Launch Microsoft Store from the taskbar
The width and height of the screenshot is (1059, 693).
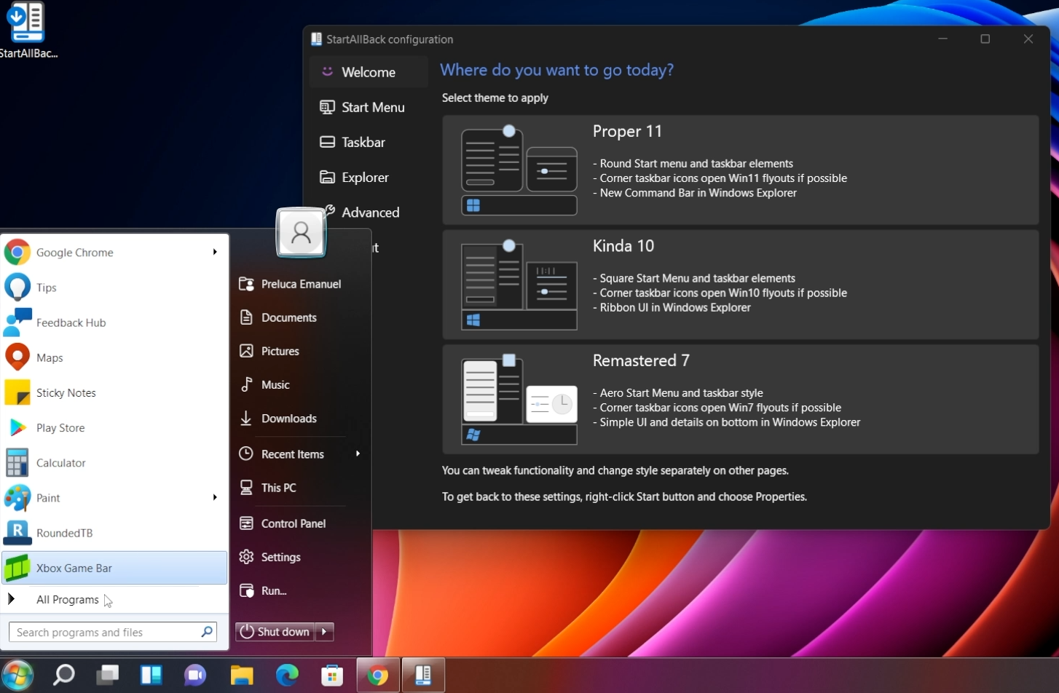point(331,675)
